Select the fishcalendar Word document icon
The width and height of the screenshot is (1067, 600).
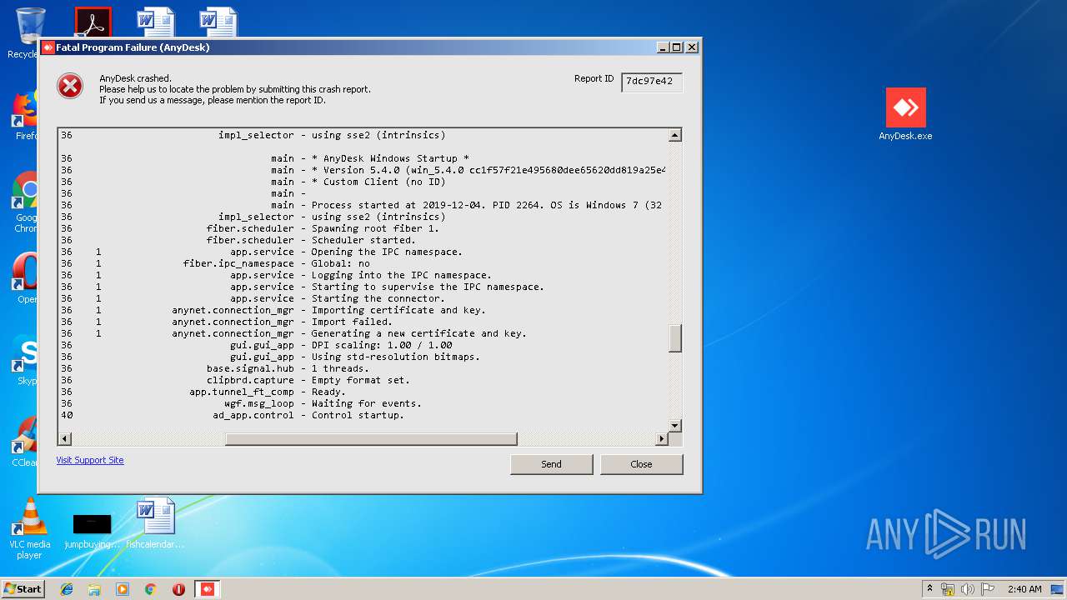tap(155, 523)
